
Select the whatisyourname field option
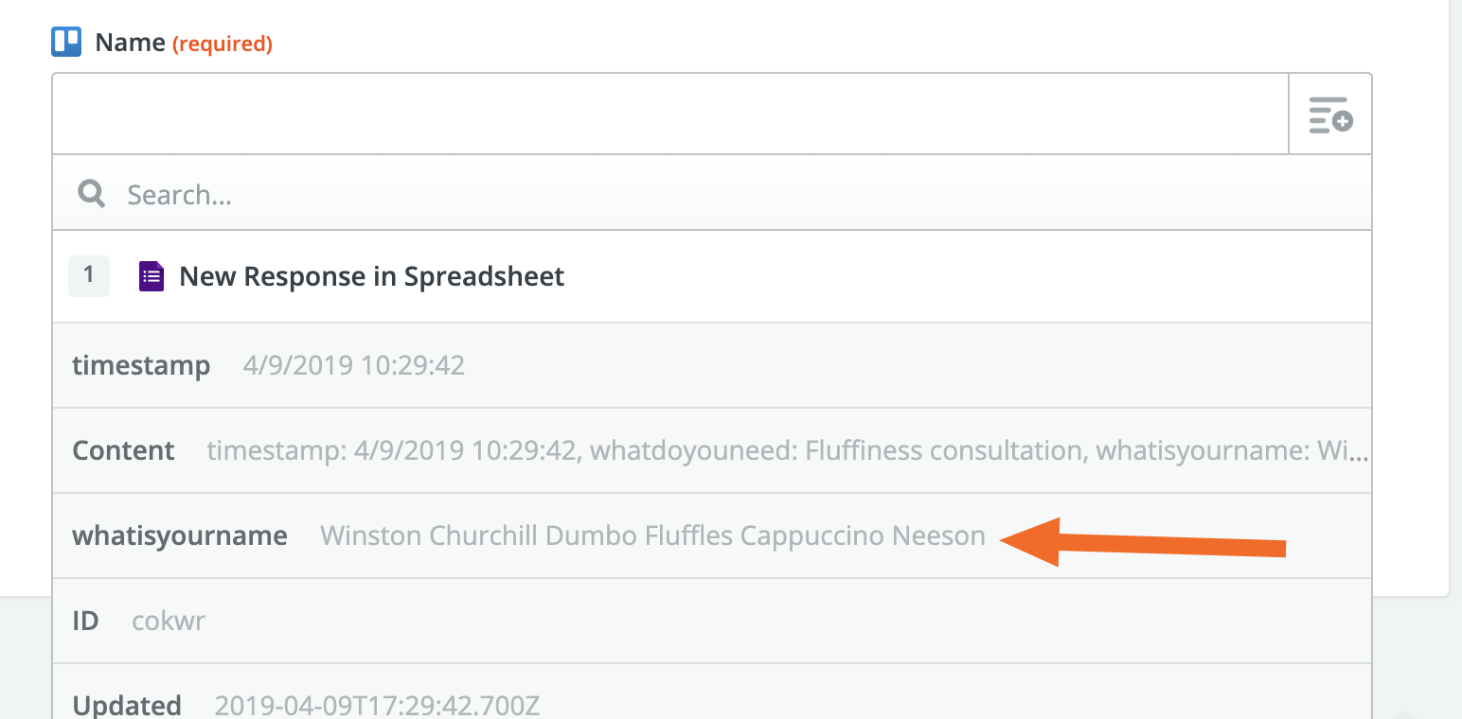(712, 535)
